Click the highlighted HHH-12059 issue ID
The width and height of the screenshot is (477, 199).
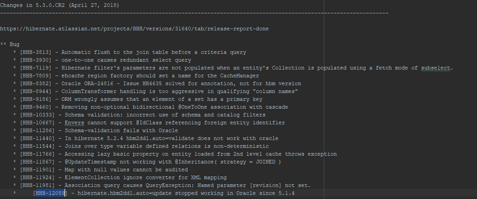(x=50, y=193)
